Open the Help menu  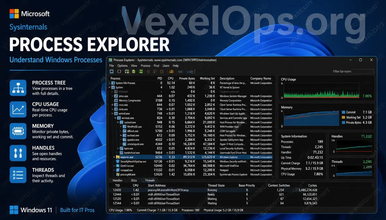pos(176,66)
